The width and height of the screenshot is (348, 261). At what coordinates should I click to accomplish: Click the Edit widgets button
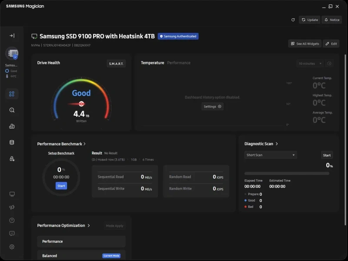tap(331, 44)
